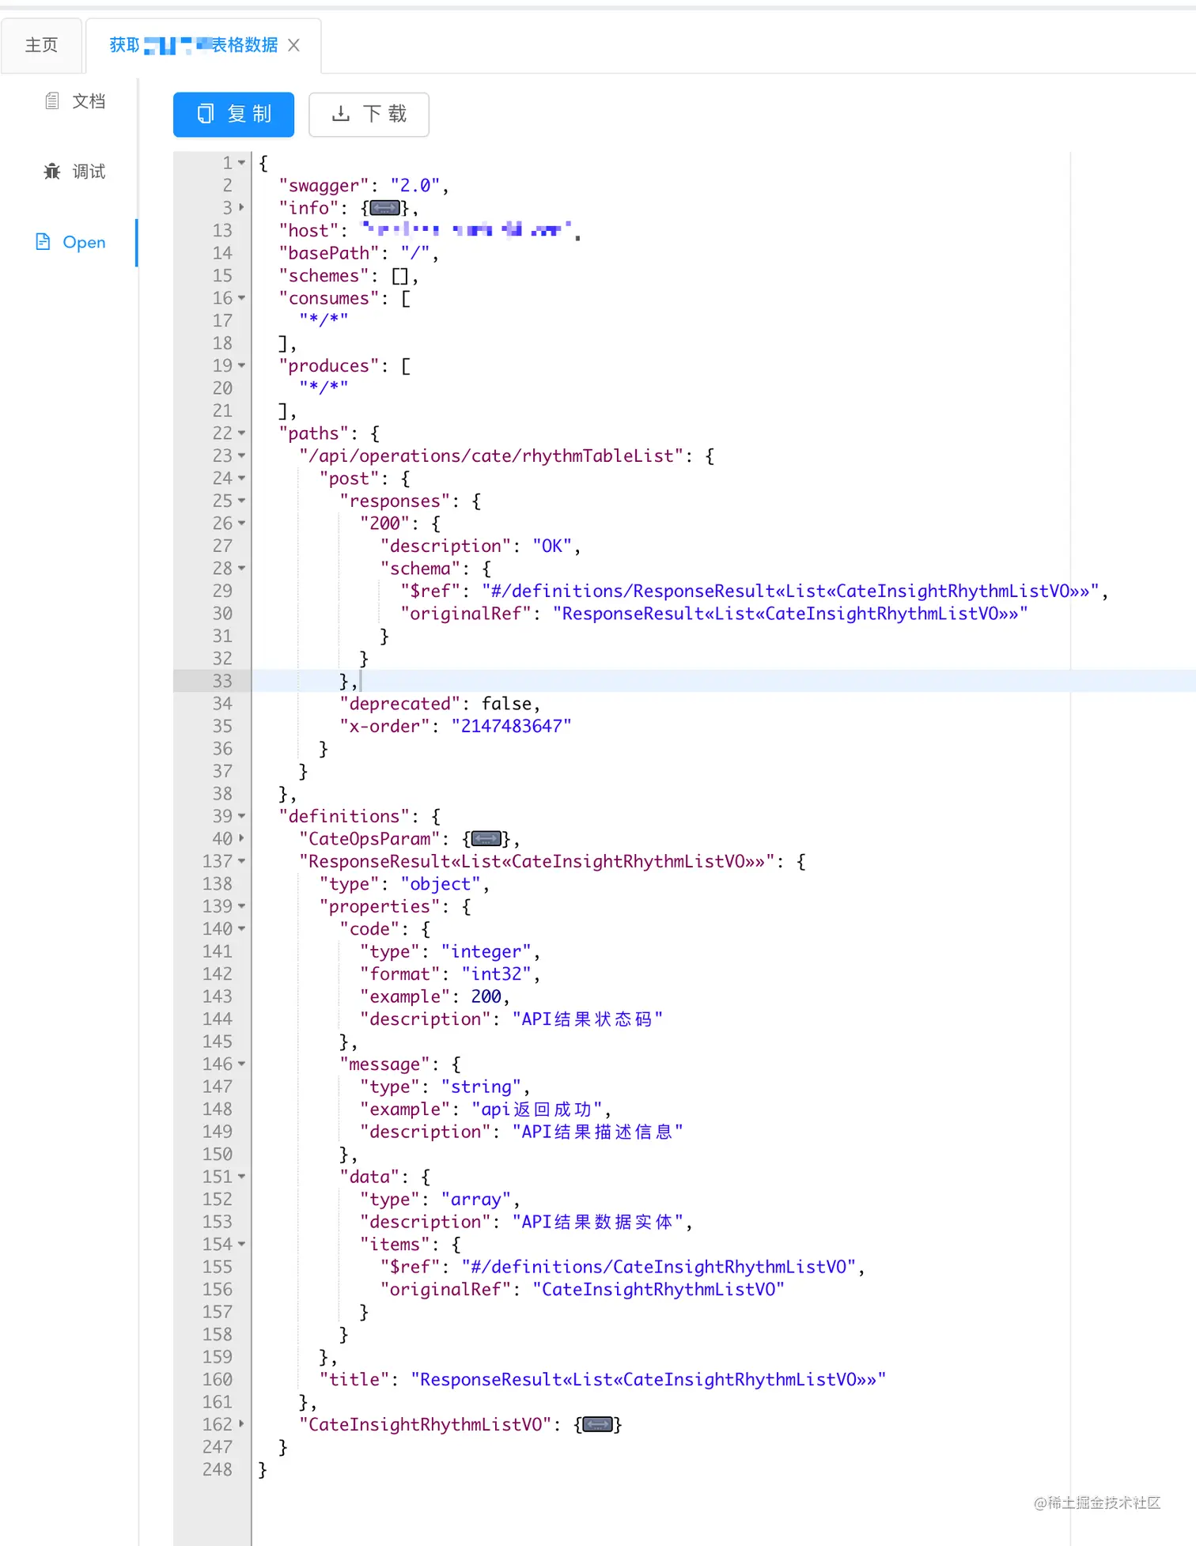Click the example value 200 on line 143
1196x1546 pixels.
[486, 997]
